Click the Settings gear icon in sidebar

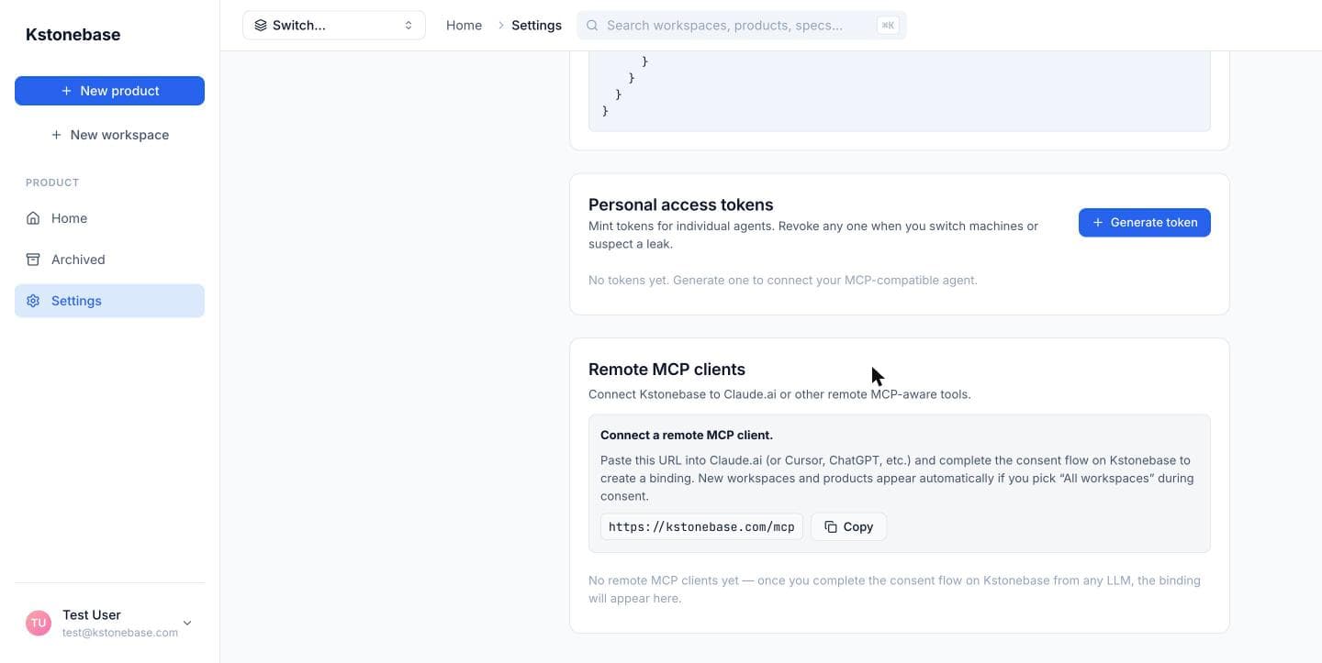[x=33, y=301]
